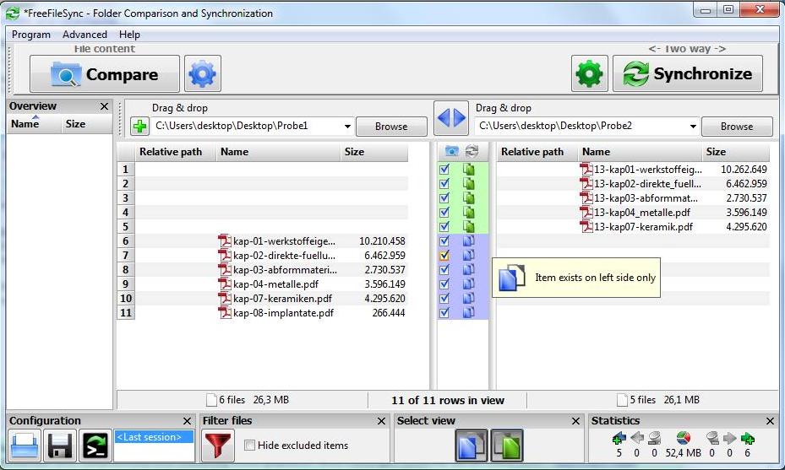785x470 pixels.
Task: Save configuration with floppy disk icon
Action: coord(60,446)
